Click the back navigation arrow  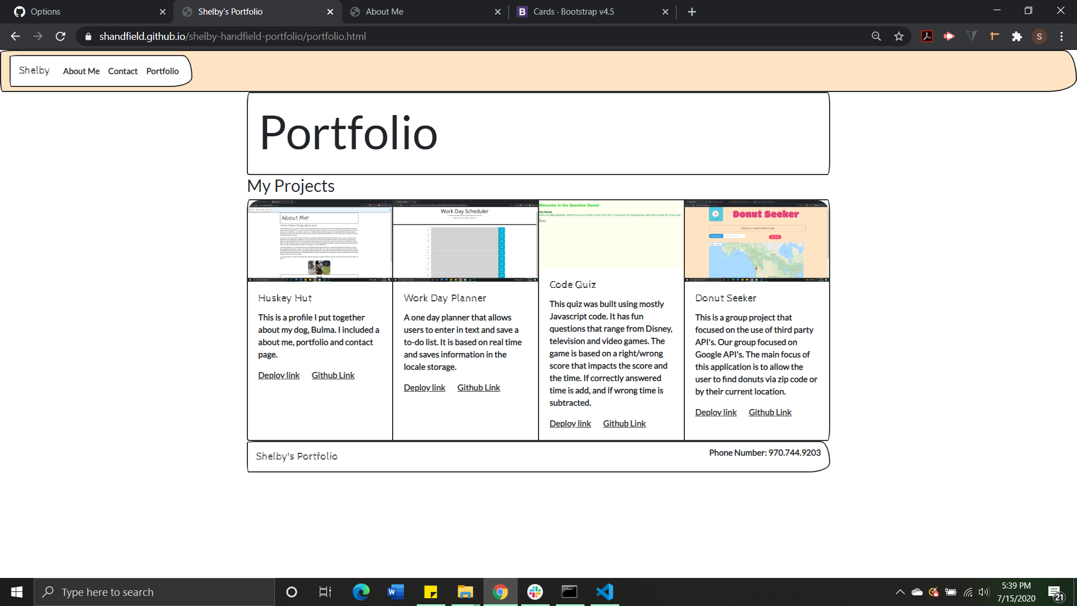(x=15, y=36)
